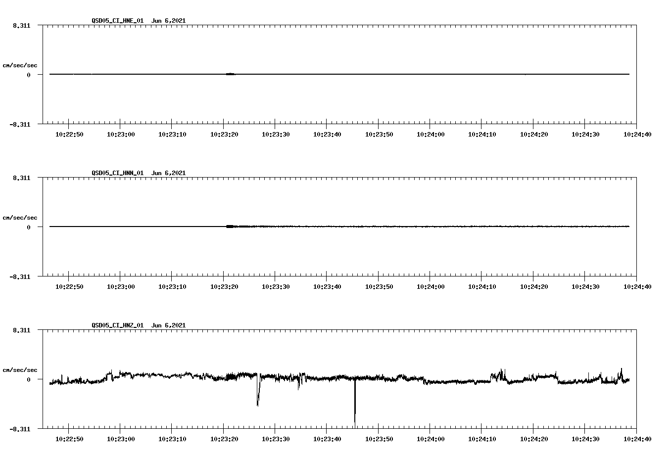672x457 pixels.
Task: Click the 10:23:10 time label under HNN plot
Action: click(172, 286)
